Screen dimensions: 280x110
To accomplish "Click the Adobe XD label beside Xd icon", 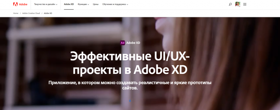I will tap(133, 43).
